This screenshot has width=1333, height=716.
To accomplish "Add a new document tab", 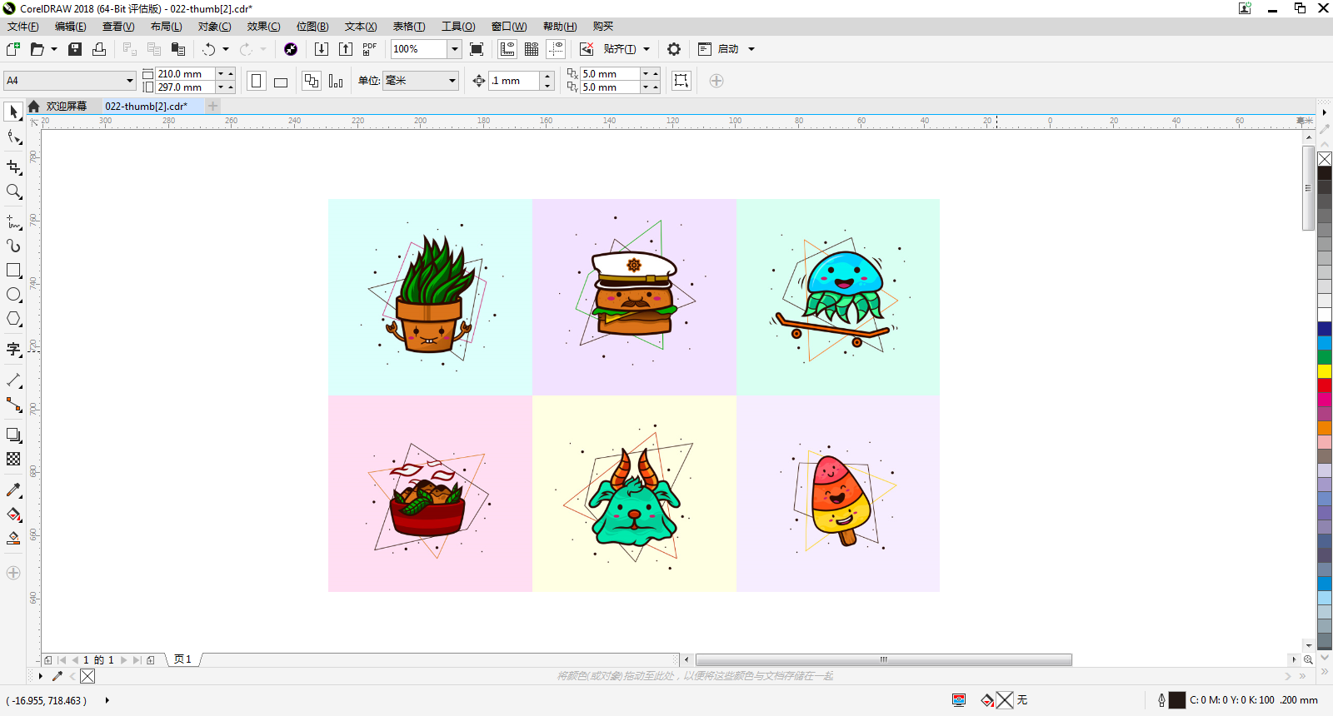I will (x=212, y=106).
